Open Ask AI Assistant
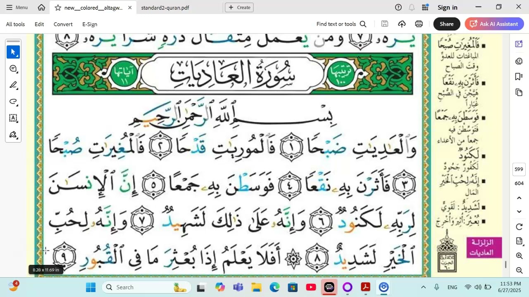This screenshot has height=297, width=529. coord(494,24)
